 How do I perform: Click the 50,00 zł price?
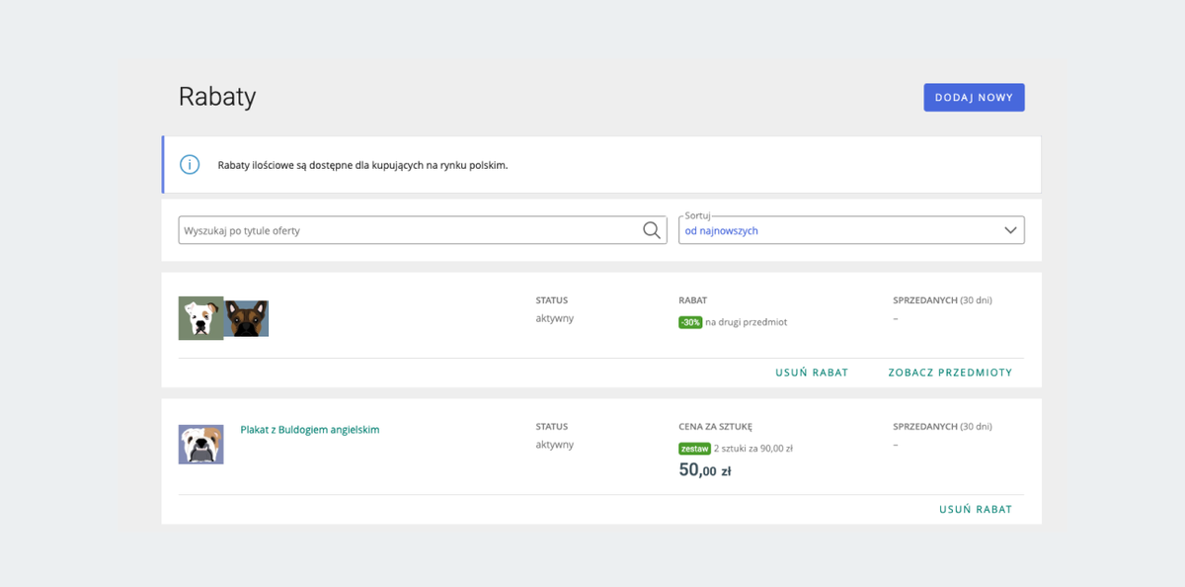705,471
